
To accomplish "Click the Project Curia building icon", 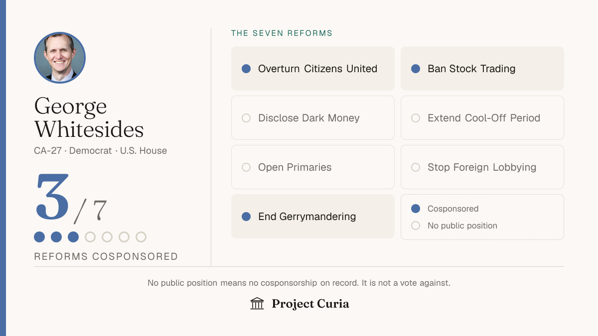I will tap(257, 304).
